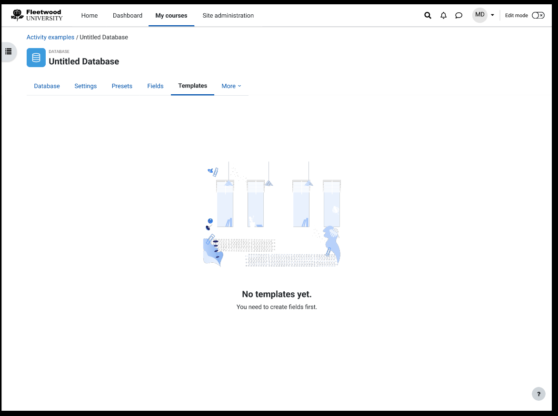Open the help question mark button
The width and height of the screenshot is (558, 416).
[x=538, y=394]
